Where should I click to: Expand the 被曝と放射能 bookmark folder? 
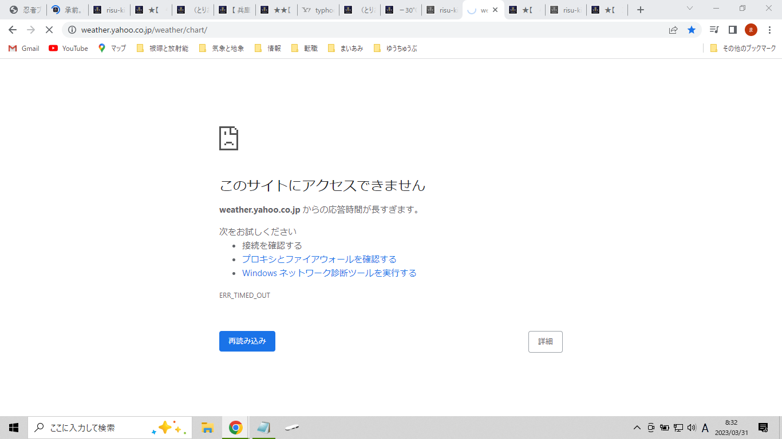[163, 49]
